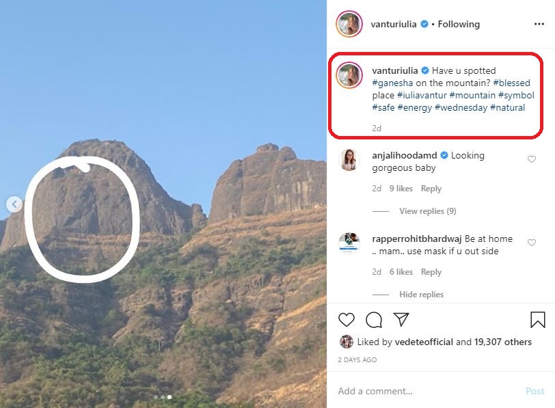Open the comment bubble icon
Screen dimensions: 555x408
pyautogui.click(x=374, y=320)
